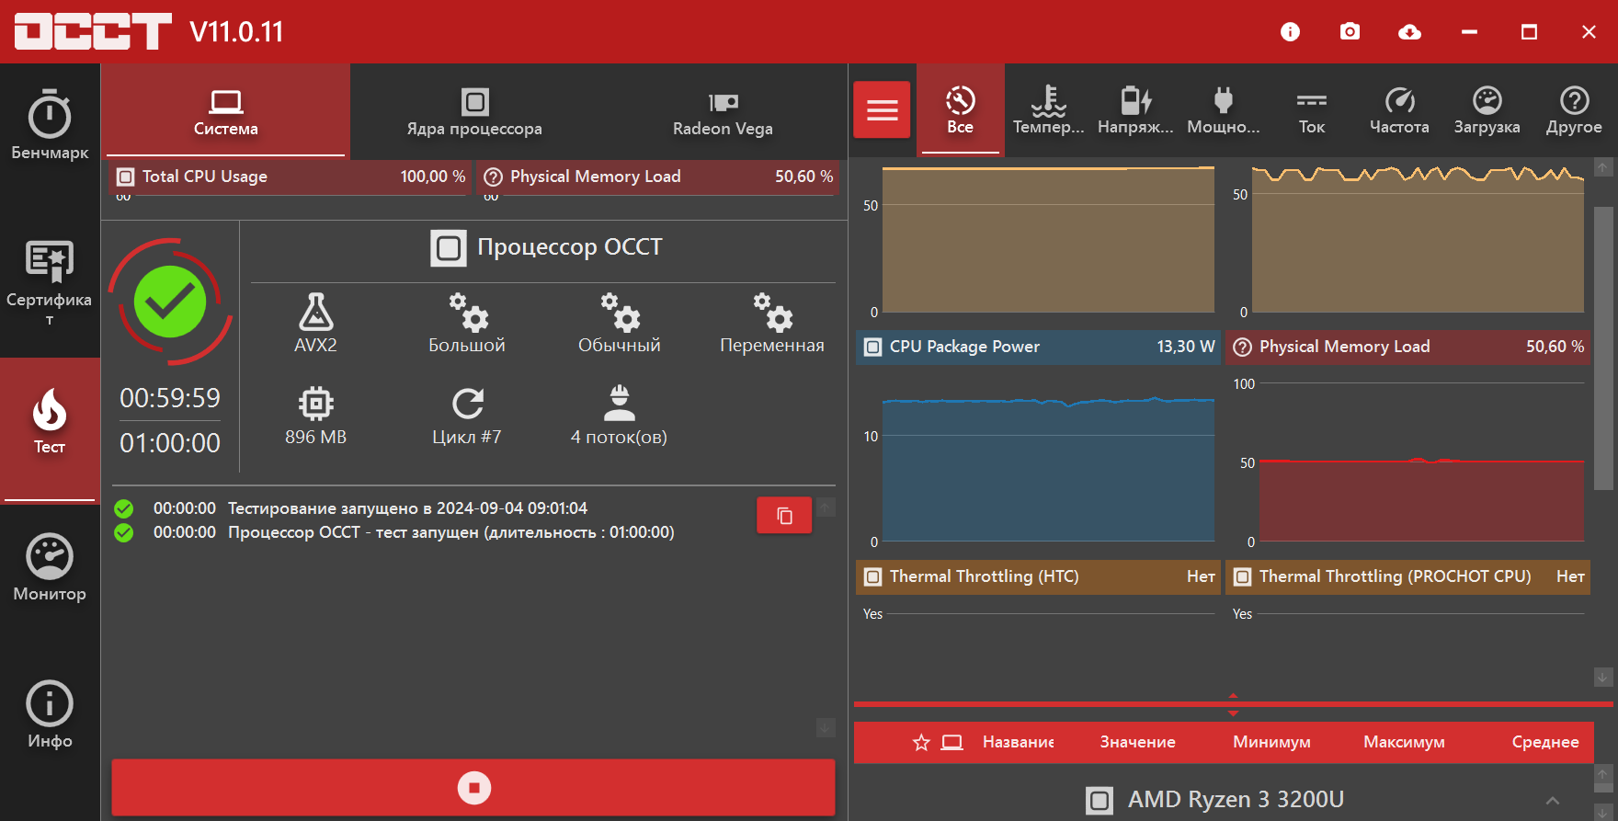Toggle Thermal Throttling (PROCHOT CPU) checkbox

tap(1243, 576)
